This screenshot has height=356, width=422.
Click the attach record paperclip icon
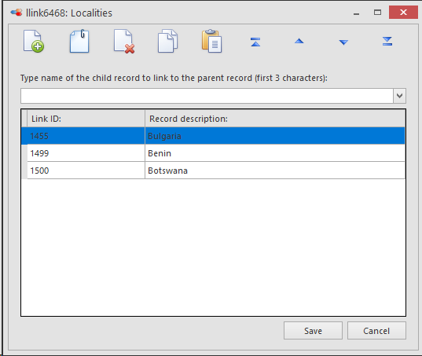tap(79, 41)
